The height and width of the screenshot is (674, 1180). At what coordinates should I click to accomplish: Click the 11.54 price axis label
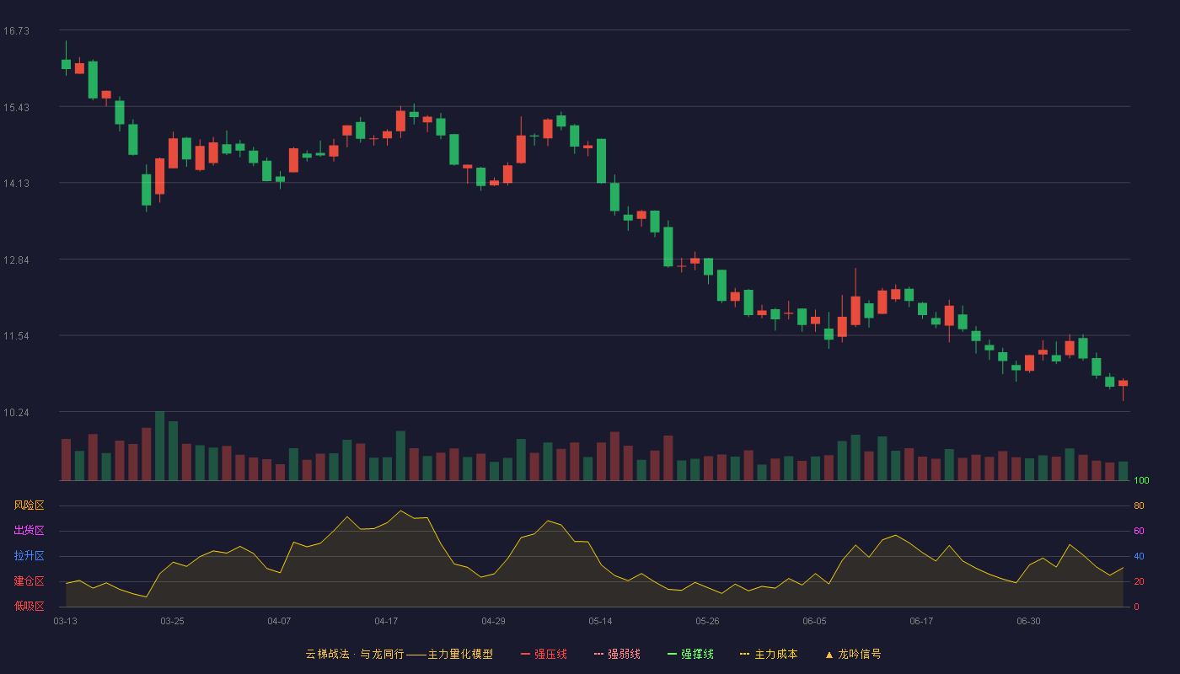point(16,336)
